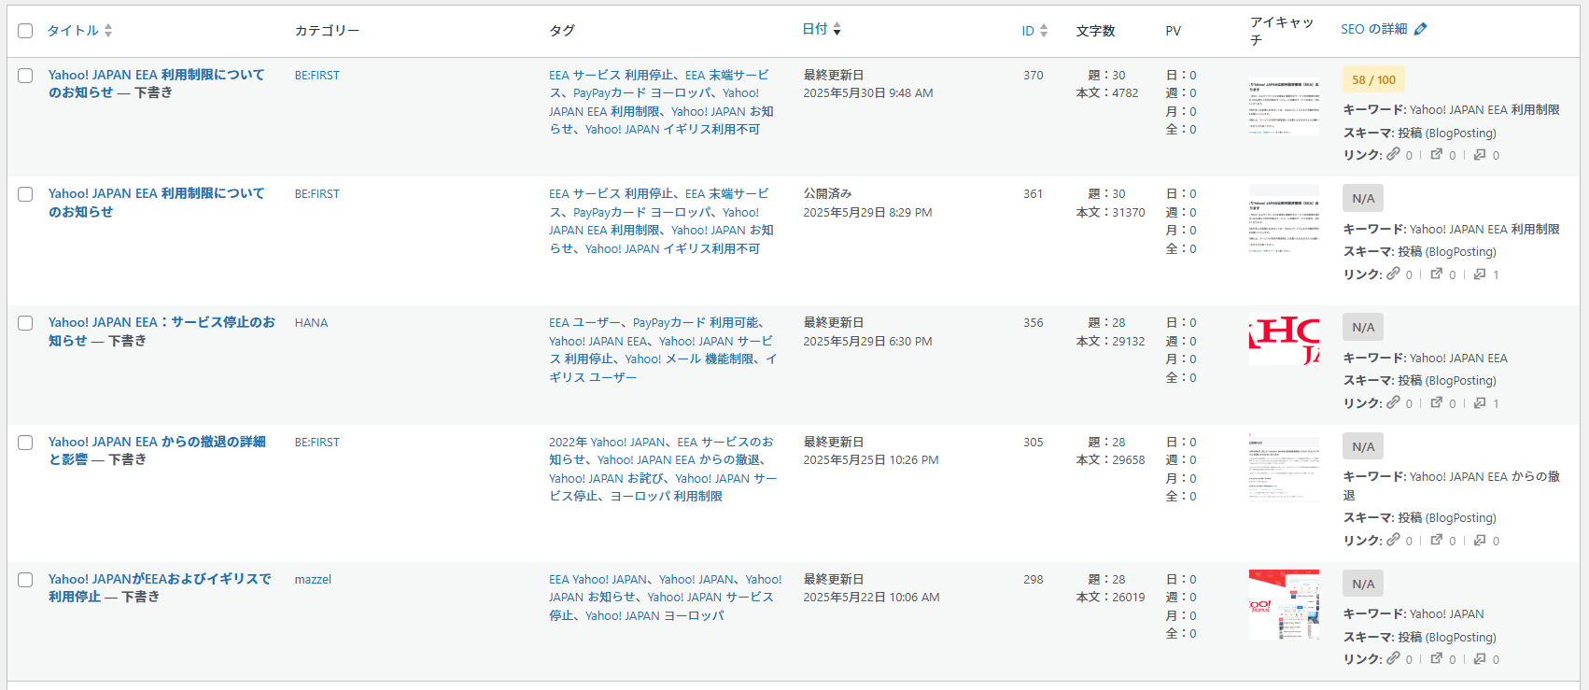Viewport: 1589px width, 690px height.
Task: Sort posts by 日付 column header
Action: [x=815, y=29]
